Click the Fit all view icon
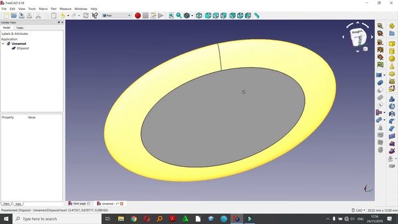 point(172,16)
